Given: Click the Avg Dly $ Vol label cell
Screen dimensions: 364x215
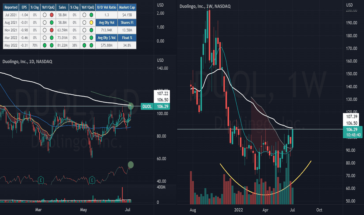Looking at the screenshot, I should (x=107, y=38).
